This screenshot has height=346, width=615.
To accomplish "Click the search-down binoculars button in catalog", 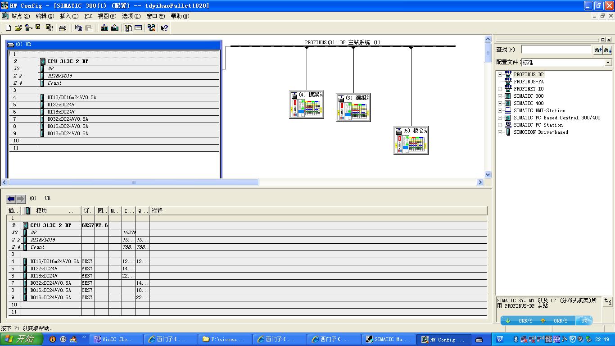I will 608,50.
